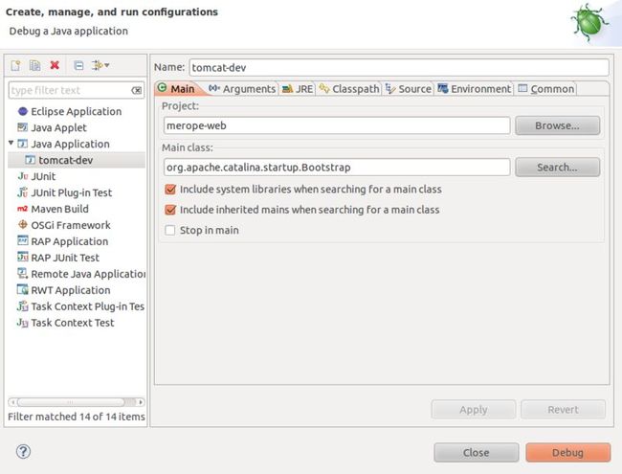Click the scrollbar left arrow in tree
The image size is (622, 474).
click(x=12, y=402)
